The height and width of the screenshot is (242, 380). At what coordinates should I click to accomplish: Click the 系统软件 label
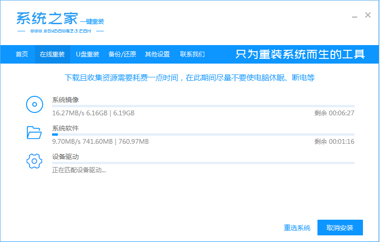point(65,128)
